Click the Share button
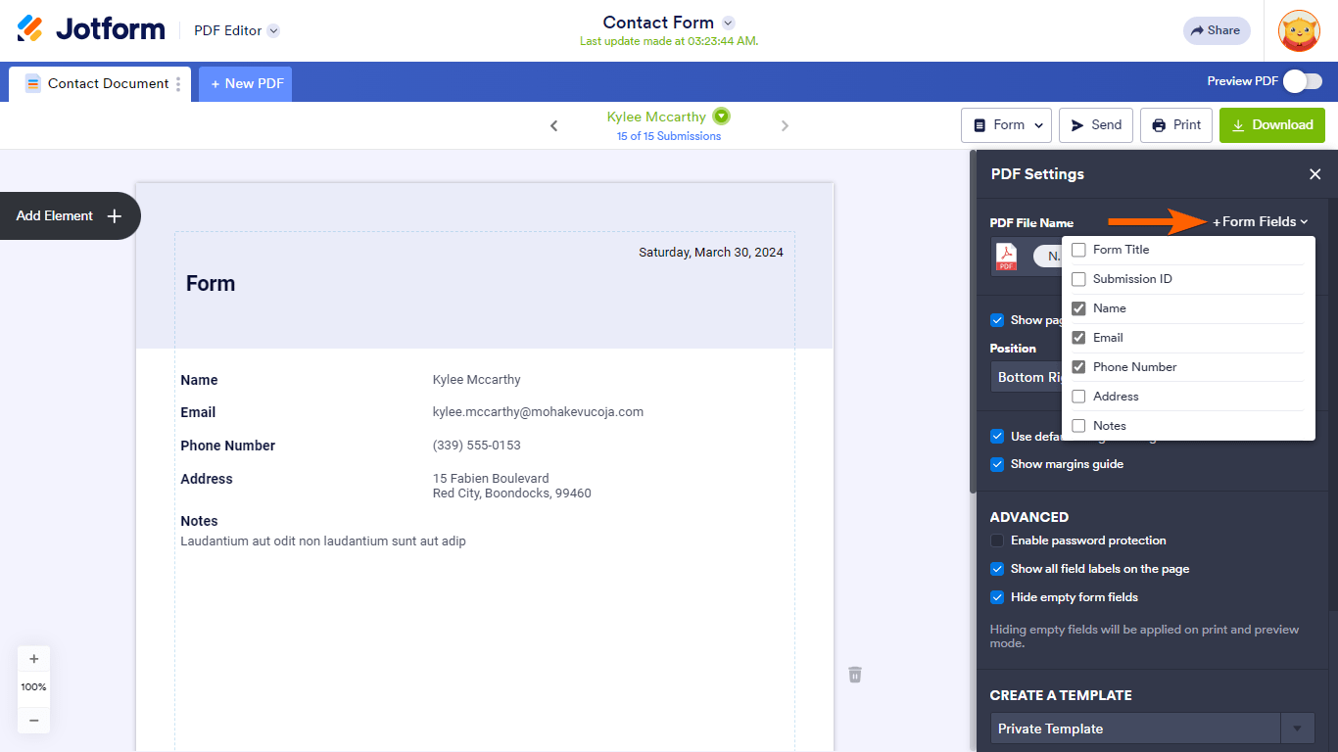This screenshot has width=1338, height=752. (x=1217, y=30)
